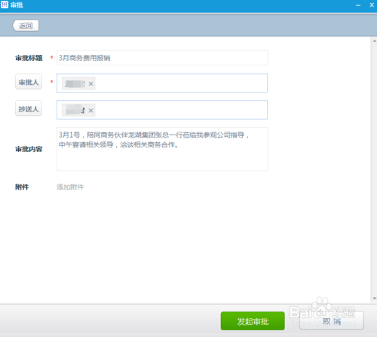The height and width of the screenshot is (337, 377).
Task: Click the scrollbar down arrow
Action: coord(375,299)
